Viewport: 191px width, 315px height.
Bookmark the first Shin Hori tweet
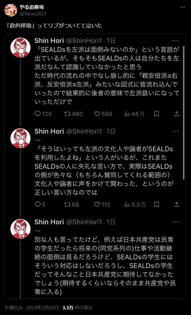point(157,114)
